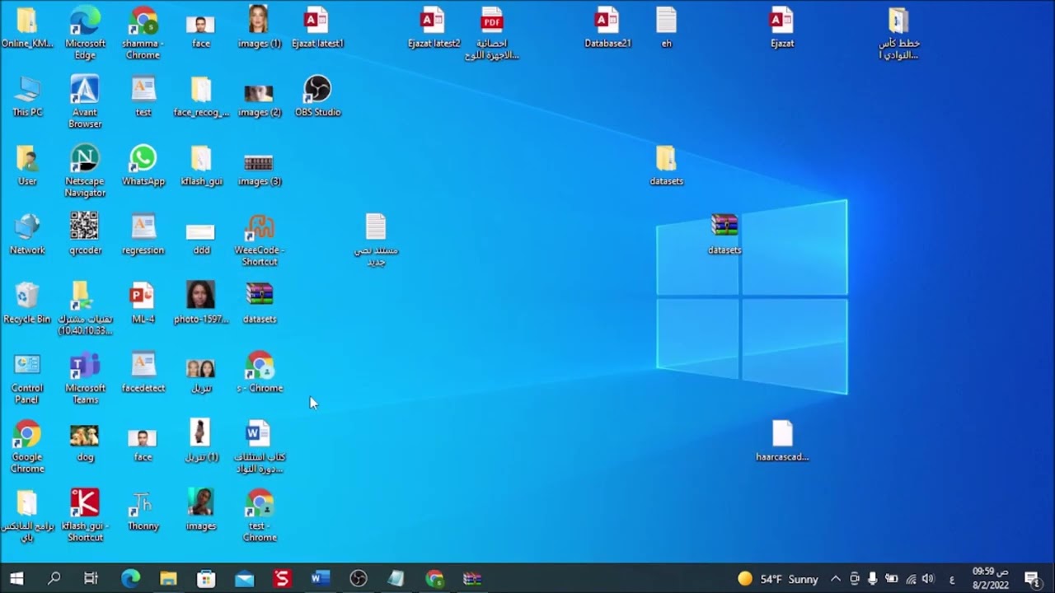
Task: Select the This PC desktop icon
Action: coord(27,96)
